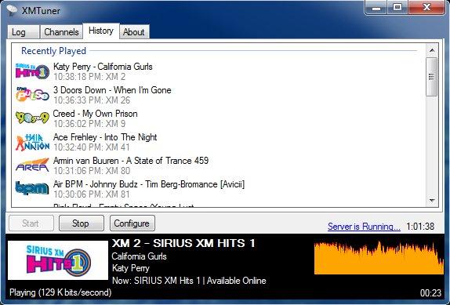Minimize the XMTuner window

(376, 8)
